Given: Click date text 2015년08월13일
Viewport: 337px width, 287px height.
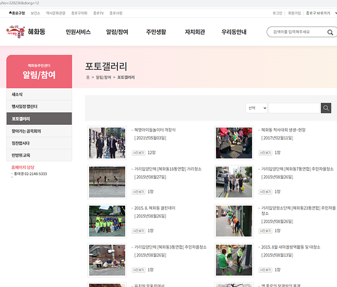Looking at the screenshot, I should (x=277, y=255).
